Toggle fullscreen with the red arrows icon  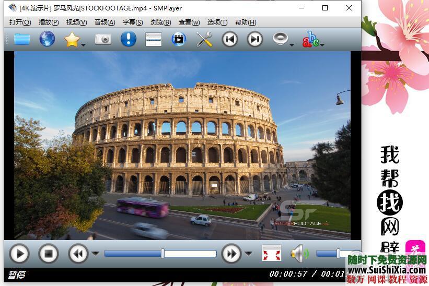click(x=271, y=254)
